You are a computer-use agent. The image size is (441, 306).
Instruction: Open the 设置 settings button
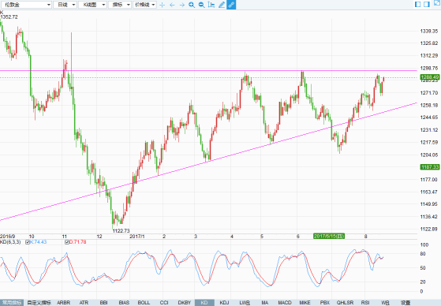point(405,303)
